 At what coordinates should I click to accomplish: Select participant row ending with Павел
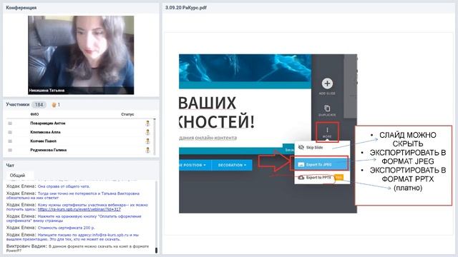point(79,141)
